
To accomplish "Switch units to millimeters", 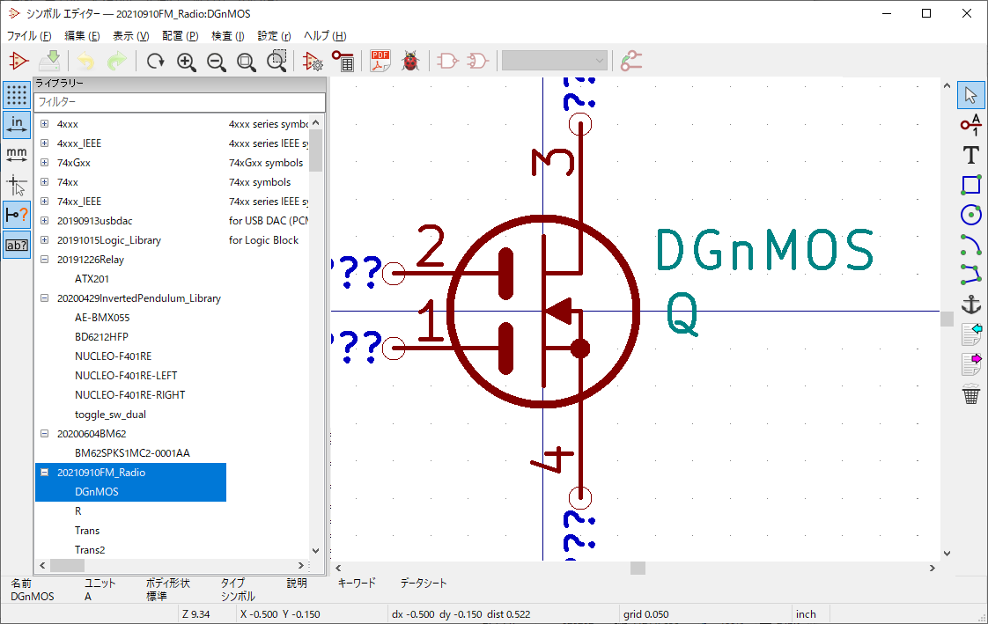I will (17, 155).
